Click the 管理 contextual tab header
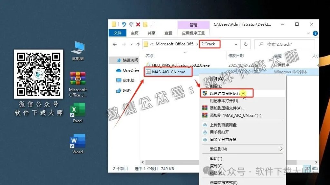Image resolution: width=330 pixels, height=185 pixels. [x=193, y=25]
